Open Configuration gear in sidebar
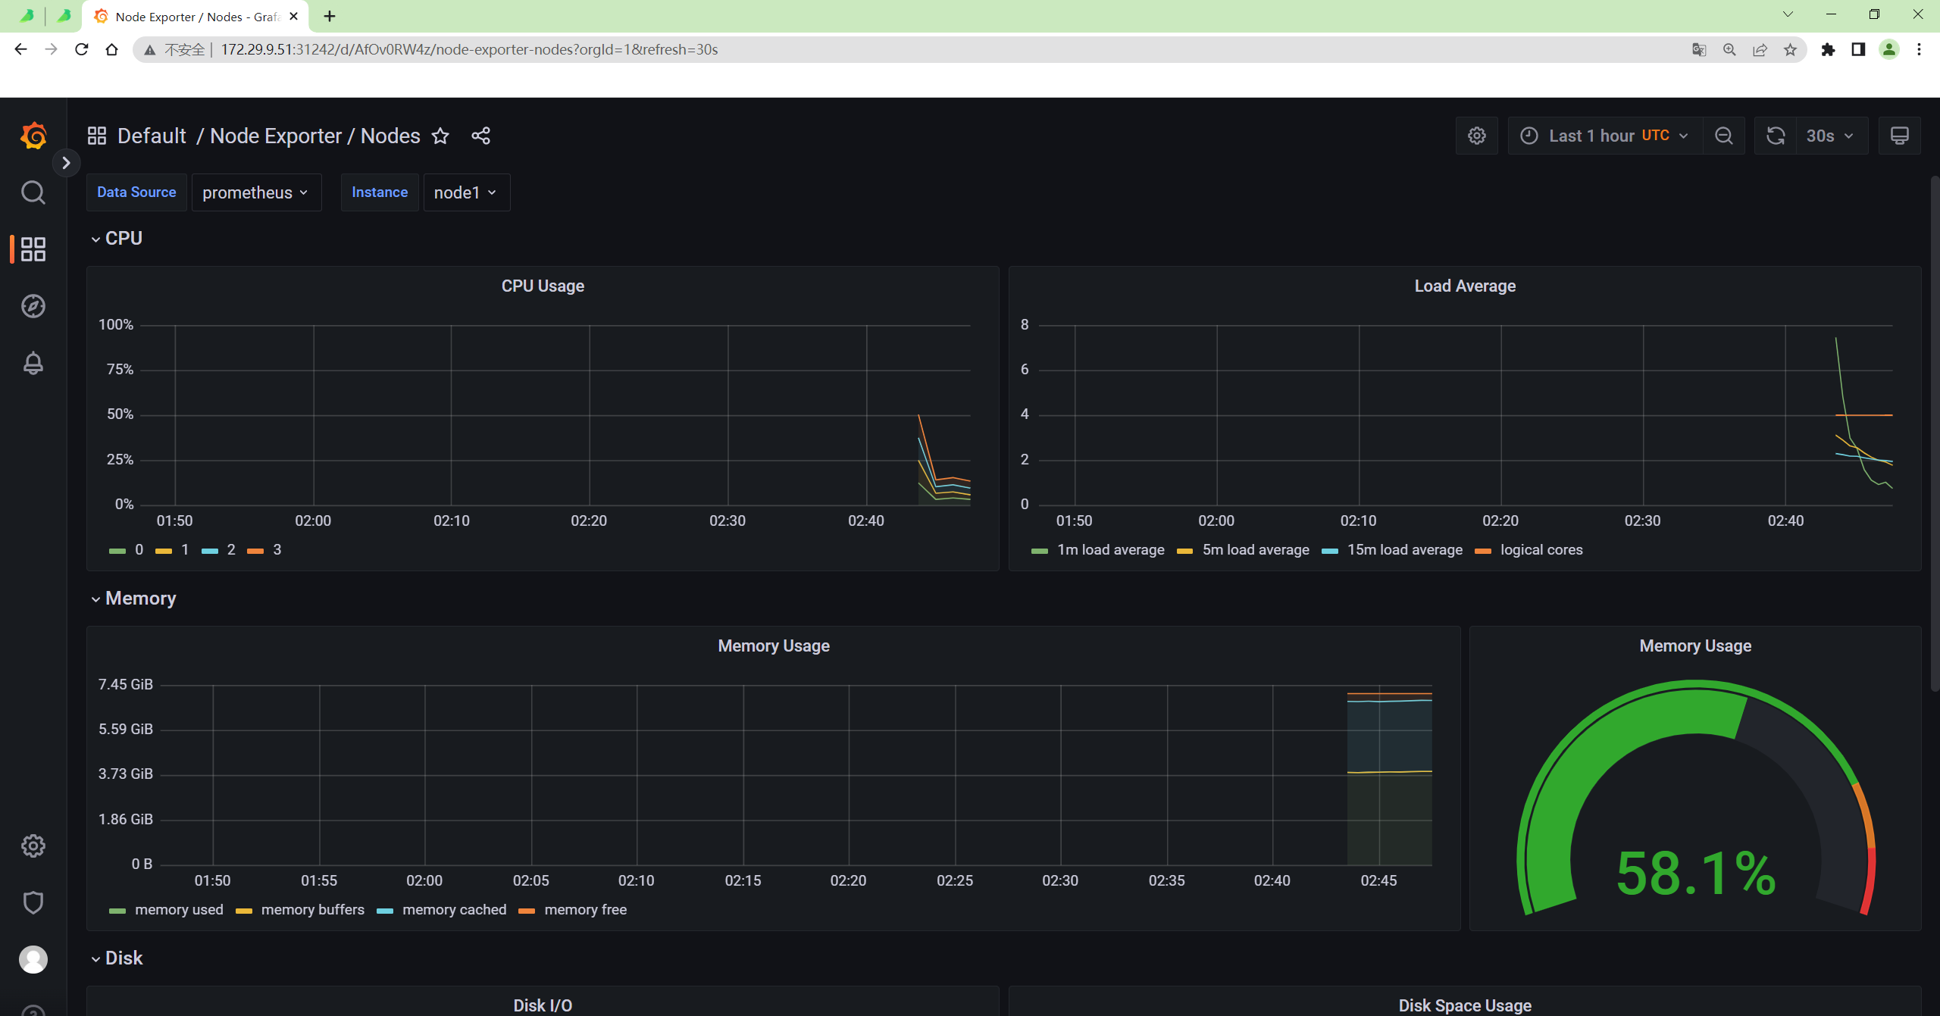 [33, 846]
